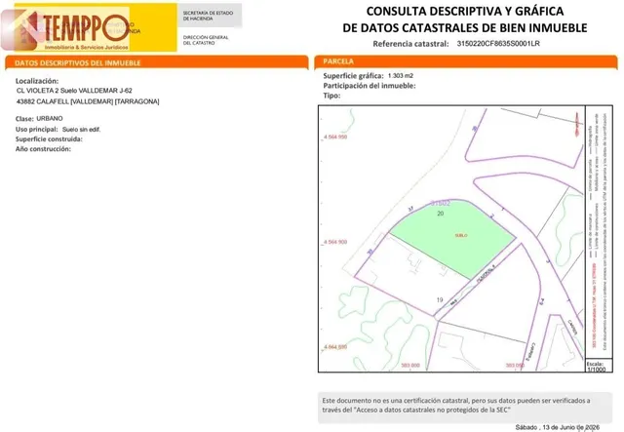624x432 pixels.
Task: Click the 'Referencia catastral:' label
Action: (x=410, y=44)
